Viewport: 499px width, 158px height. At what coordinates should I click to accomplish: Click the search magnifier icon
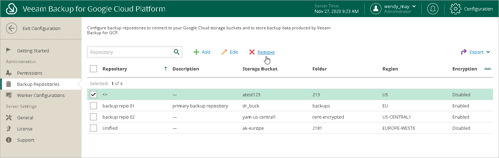tap(177, 52)
